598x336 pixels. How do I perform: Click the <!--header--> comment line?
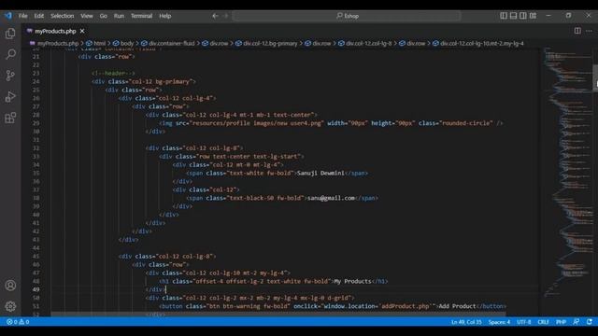click(x=113, y=73)
